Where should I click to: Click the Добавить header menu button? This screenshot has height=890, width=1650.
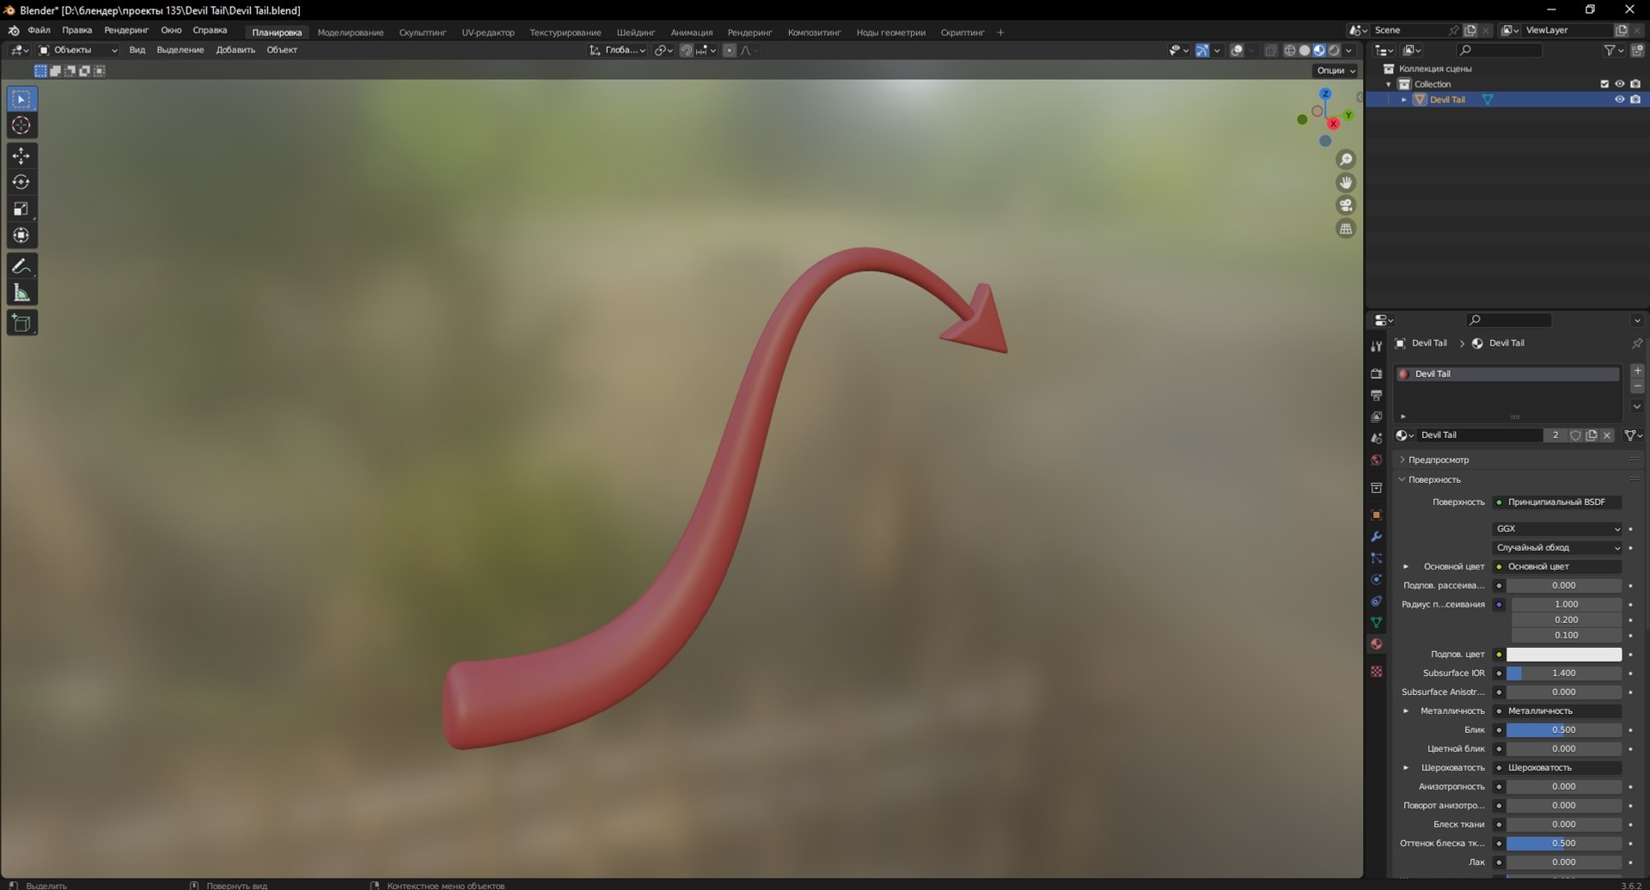[235, 51]
